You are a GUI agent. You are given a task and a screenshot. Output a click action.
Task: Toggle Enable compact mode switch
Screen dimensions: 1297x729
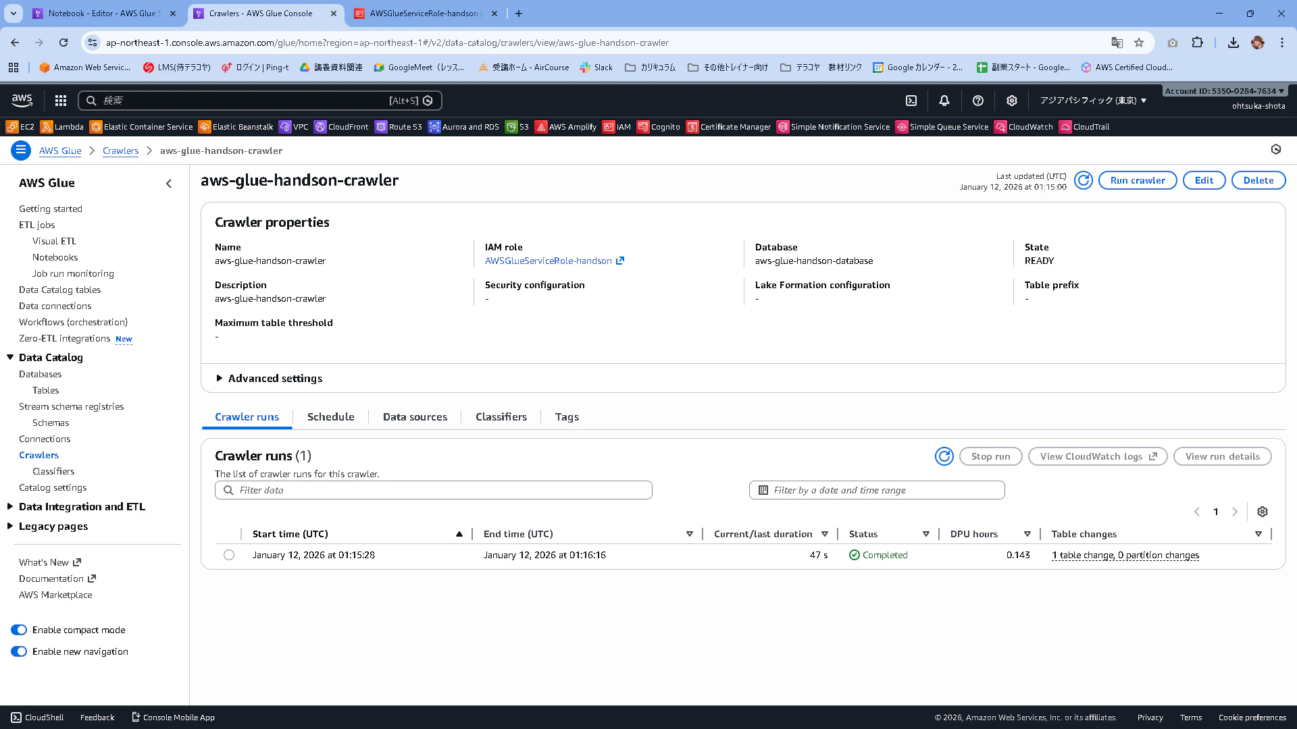[19, 630]
